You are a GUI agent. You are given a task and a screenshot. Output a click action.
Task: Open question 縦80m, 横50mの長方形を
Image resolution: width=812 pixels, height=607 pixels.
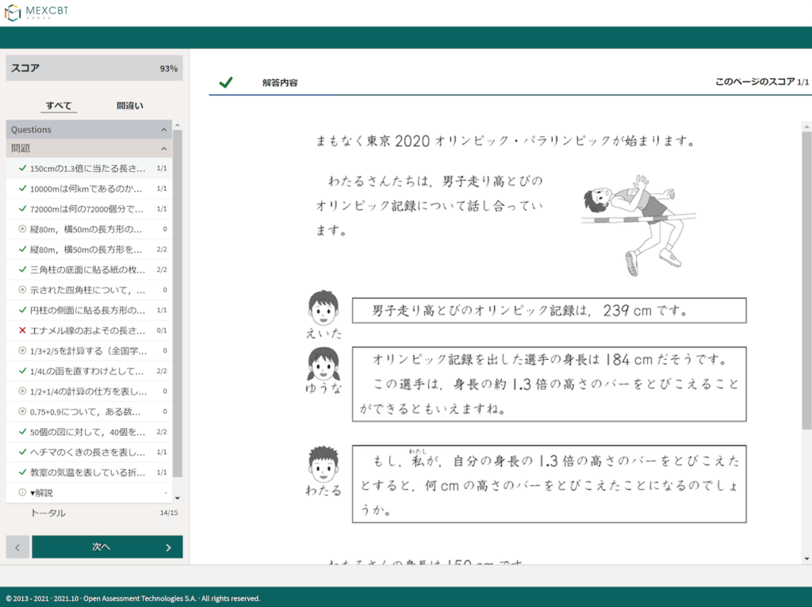[89, 249]
